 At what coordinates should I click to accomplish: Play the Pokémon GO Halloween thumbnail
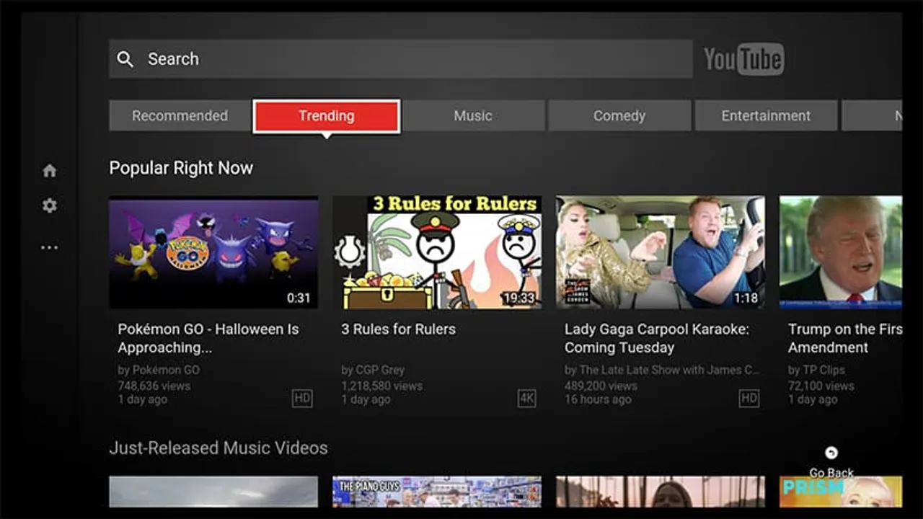[x=213, y=252]
